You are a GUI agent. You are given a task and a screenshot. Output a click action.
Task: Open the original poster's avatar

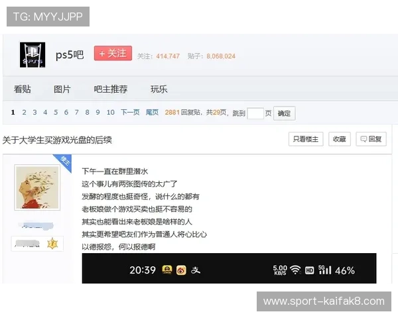click(x=37, y=187)
